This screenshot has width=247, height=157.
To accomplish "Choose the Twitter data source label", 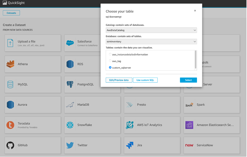I will click(x=82, y=145).
